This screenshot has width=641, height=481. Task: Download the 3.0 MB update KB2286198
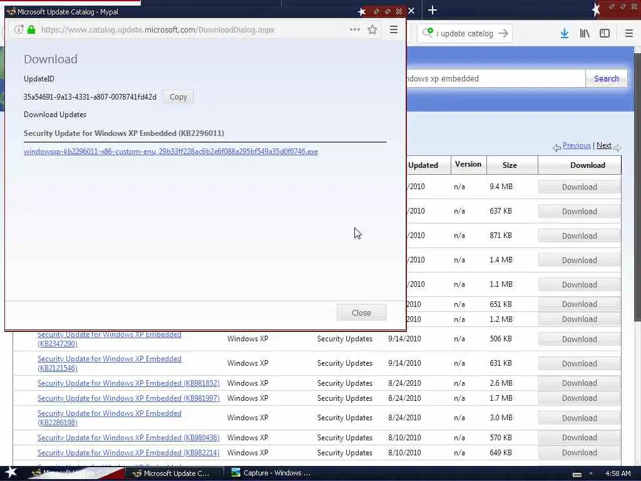(579, 418)
